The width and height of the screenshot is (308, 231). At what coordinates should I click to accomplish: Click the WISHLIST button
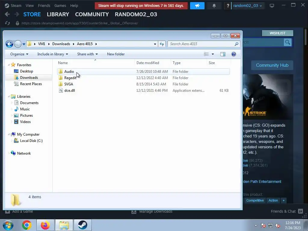[277, 33]
